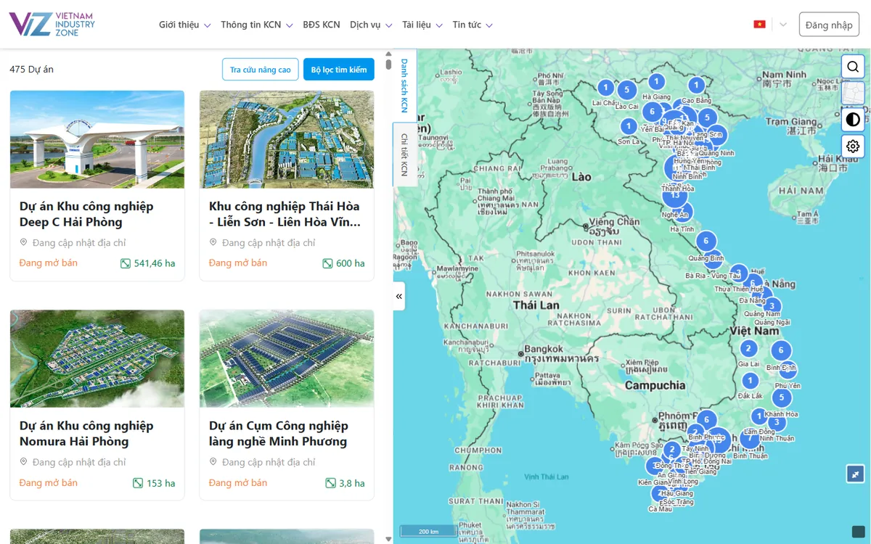Open map settings gear

[x=853, y=146]
